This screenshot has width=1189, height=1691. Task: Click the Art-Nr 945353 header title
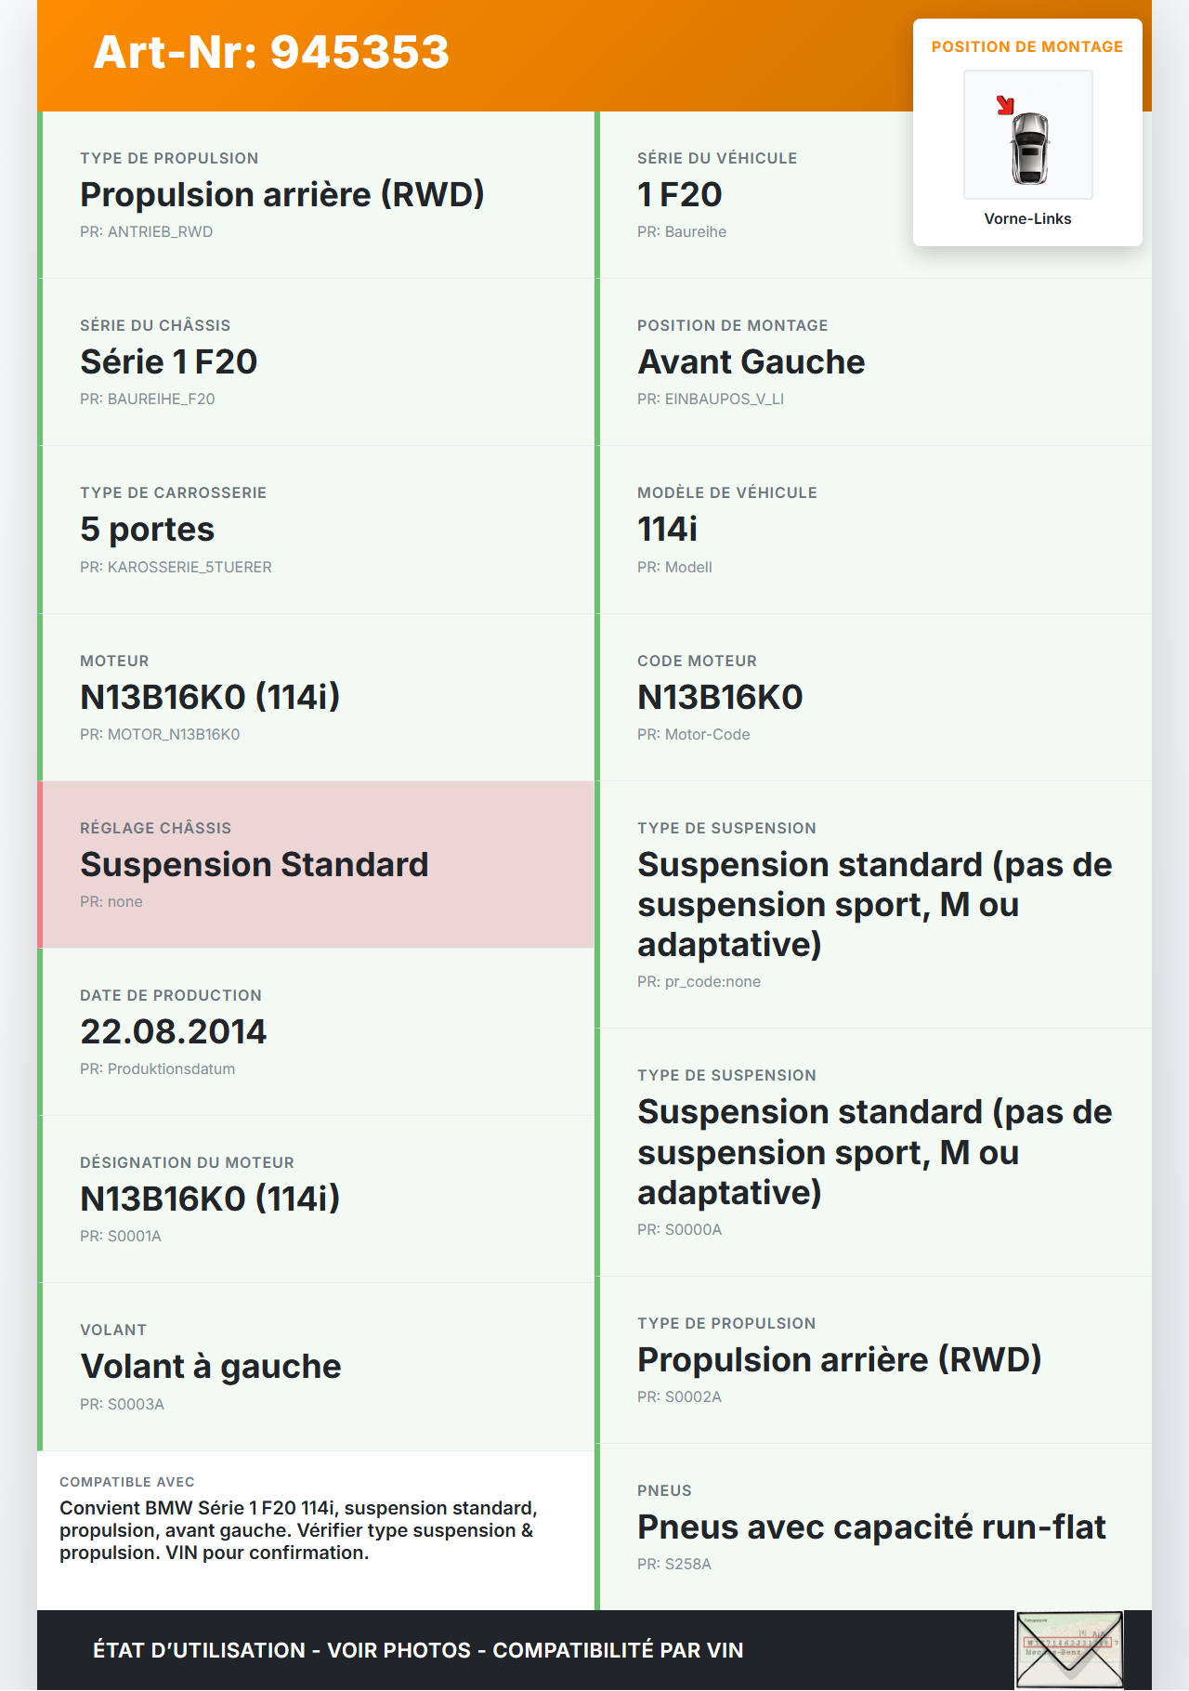point(271,52)
